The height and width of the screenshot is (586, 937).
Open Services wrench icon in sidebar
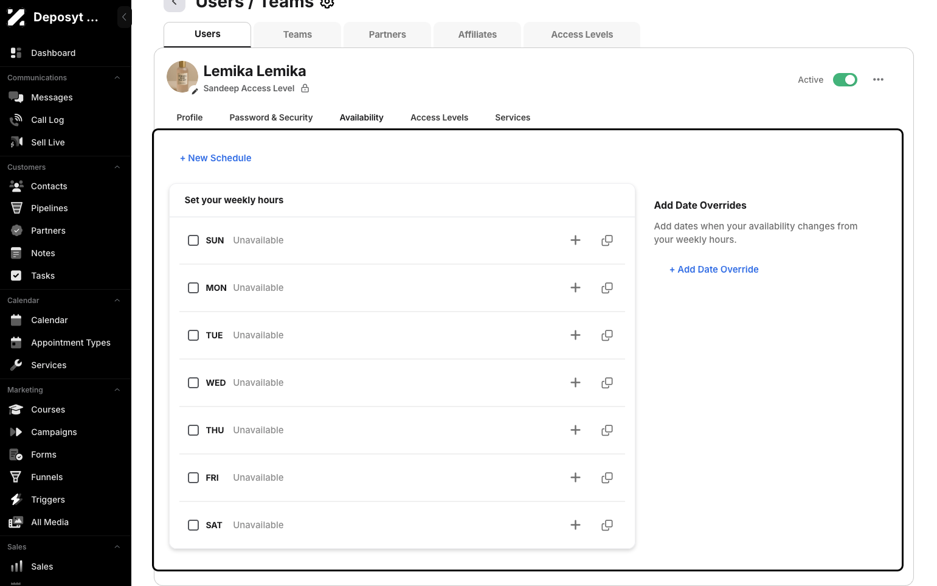click(x=16, y=365)
